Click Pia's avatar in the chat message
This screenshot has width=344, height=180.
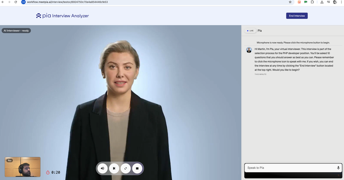(x=249, y=50)
